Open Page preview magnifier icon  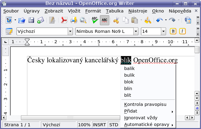point(83,20)
